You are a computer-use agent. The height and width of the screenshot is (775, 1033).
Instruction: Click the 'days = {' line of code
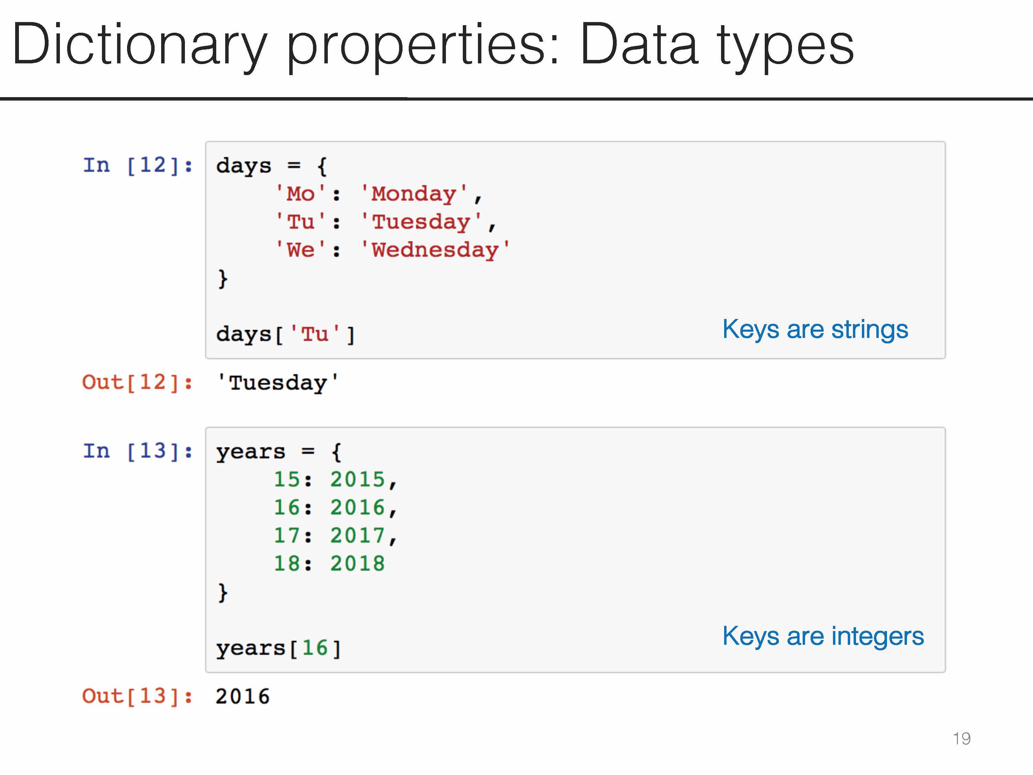[x=271, y=166]
